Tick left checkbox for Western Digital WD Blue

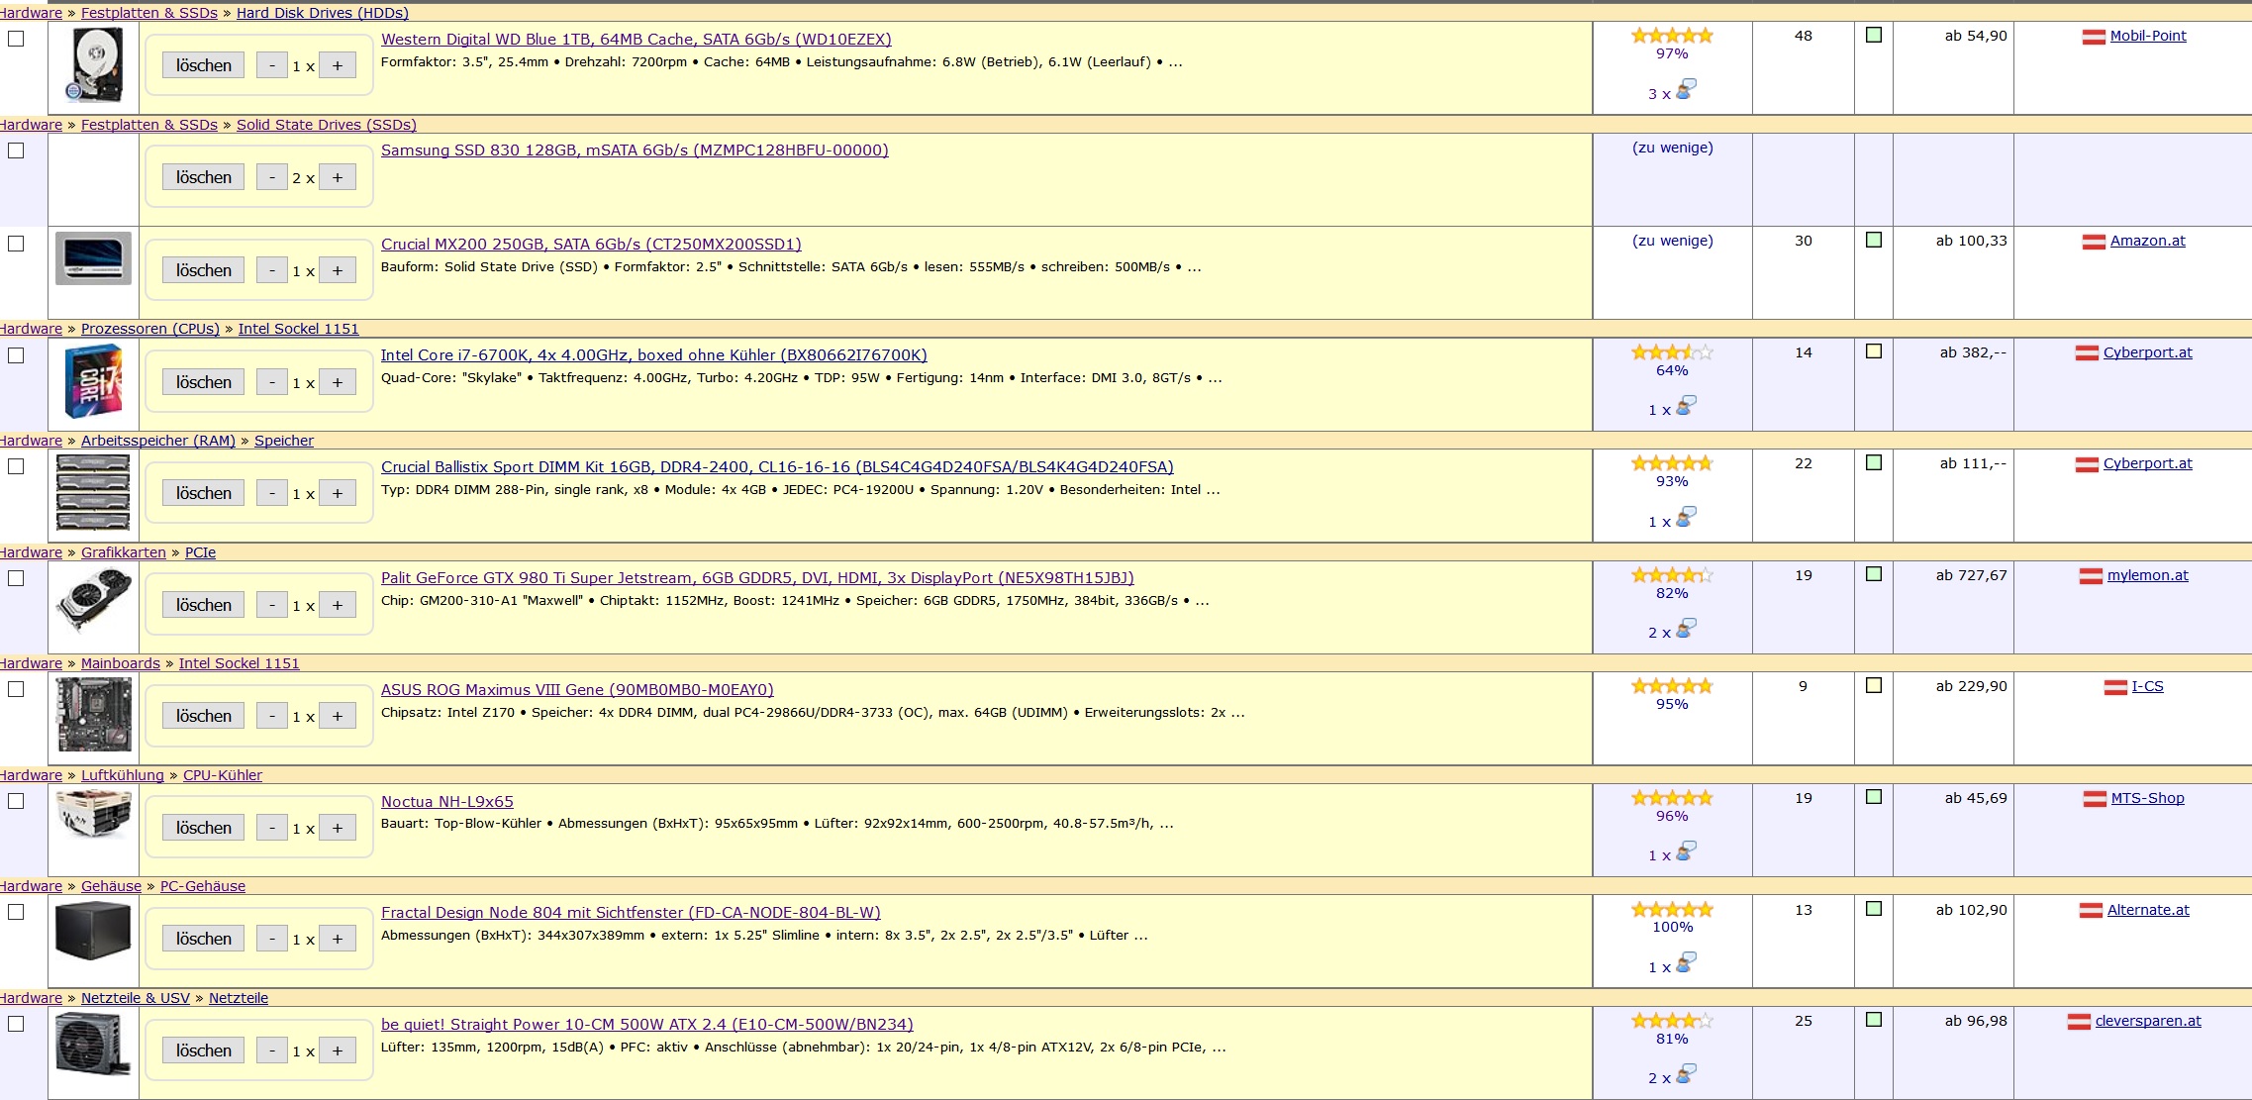(x=16, y=39)
